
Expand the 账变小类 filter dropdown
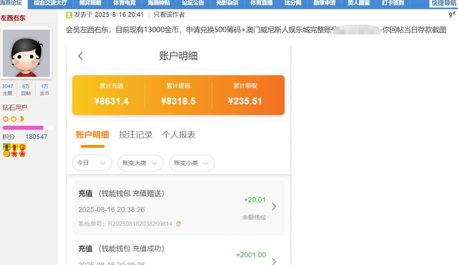[192, 163]
